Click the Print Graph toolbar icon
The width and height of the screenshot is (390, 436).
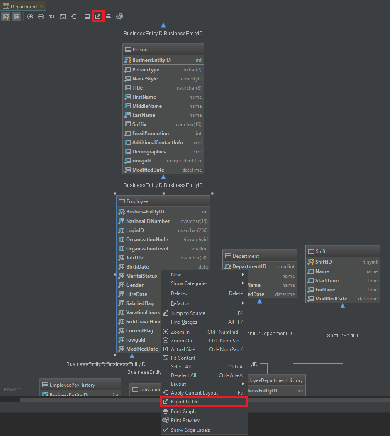point(109,17)
